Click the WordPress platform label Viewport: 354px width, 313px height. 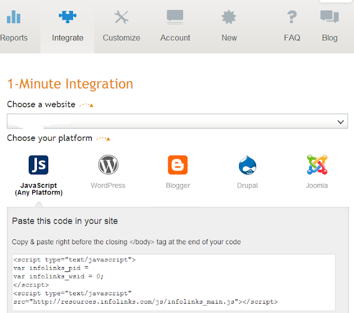coord(108,186)
